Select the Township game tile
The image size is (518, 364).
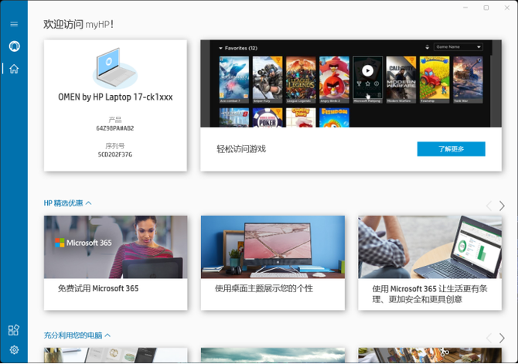point(435,80)
